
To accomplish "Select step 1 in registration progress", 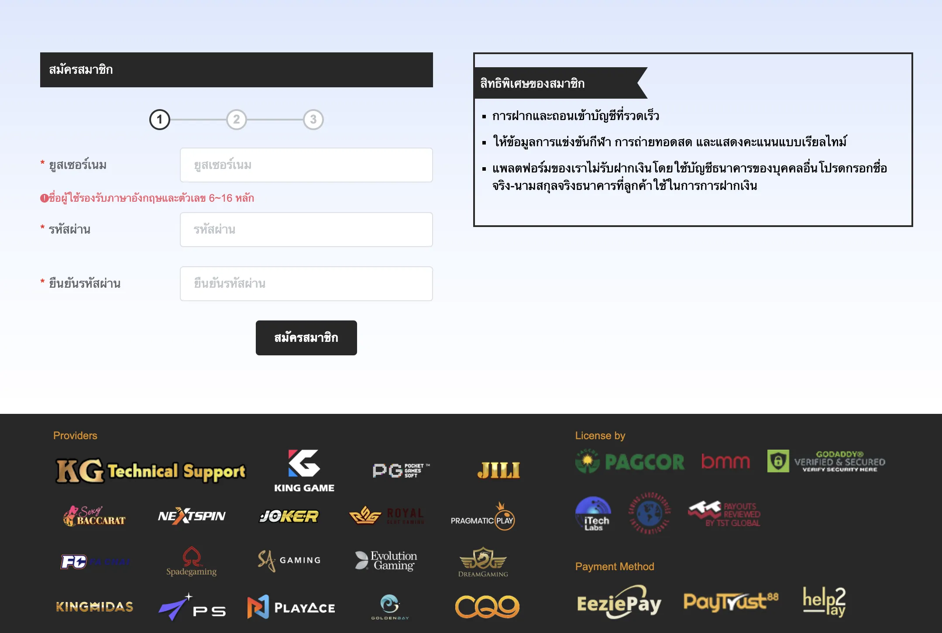I will click(x=160, y=120).
